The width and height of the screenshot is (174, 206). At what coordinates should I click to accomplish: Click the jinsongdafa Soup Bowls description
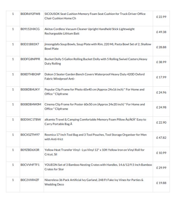[x=98, y=46]
